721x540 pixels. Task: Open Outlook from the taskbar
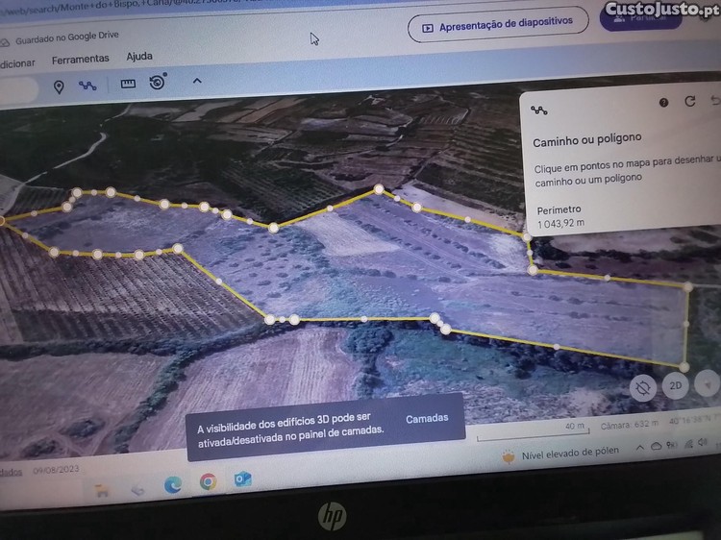click(242, 479)
